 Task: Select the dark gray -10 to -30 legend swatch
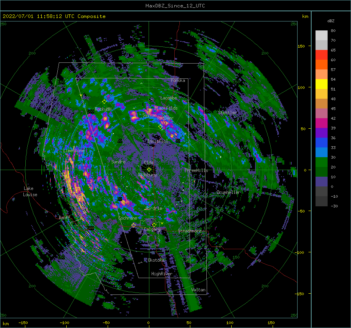click(321, 201)
